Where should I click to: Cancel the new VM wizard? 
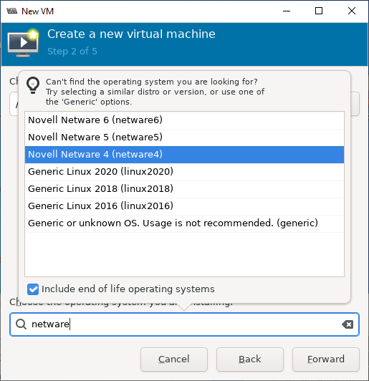coord(174,360)
